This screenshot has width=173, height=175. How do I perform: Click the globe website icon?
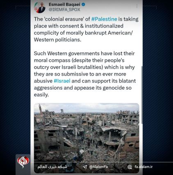(130, 167)
